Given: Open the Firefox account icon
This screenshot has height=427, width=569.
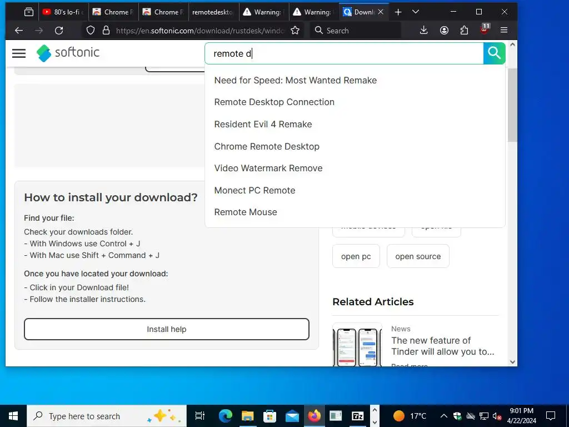Looking at the screenshot, I should pyautogui.click(x=444, y=31).
